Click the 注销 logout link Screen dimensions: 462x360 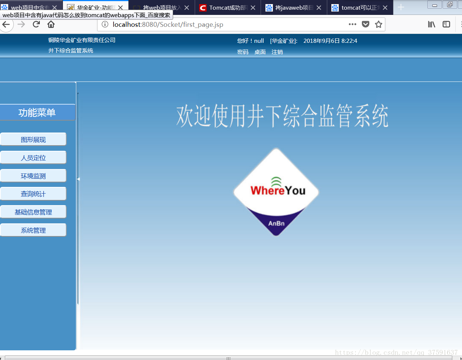(x=277, y=52)
